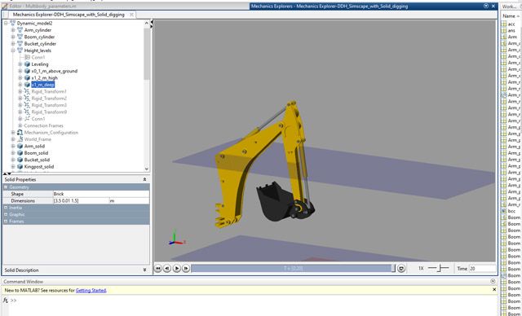This screenshot has height=316, width=522.
Task: Click the playback timeline progress bar
Action: tap(293, 268)
